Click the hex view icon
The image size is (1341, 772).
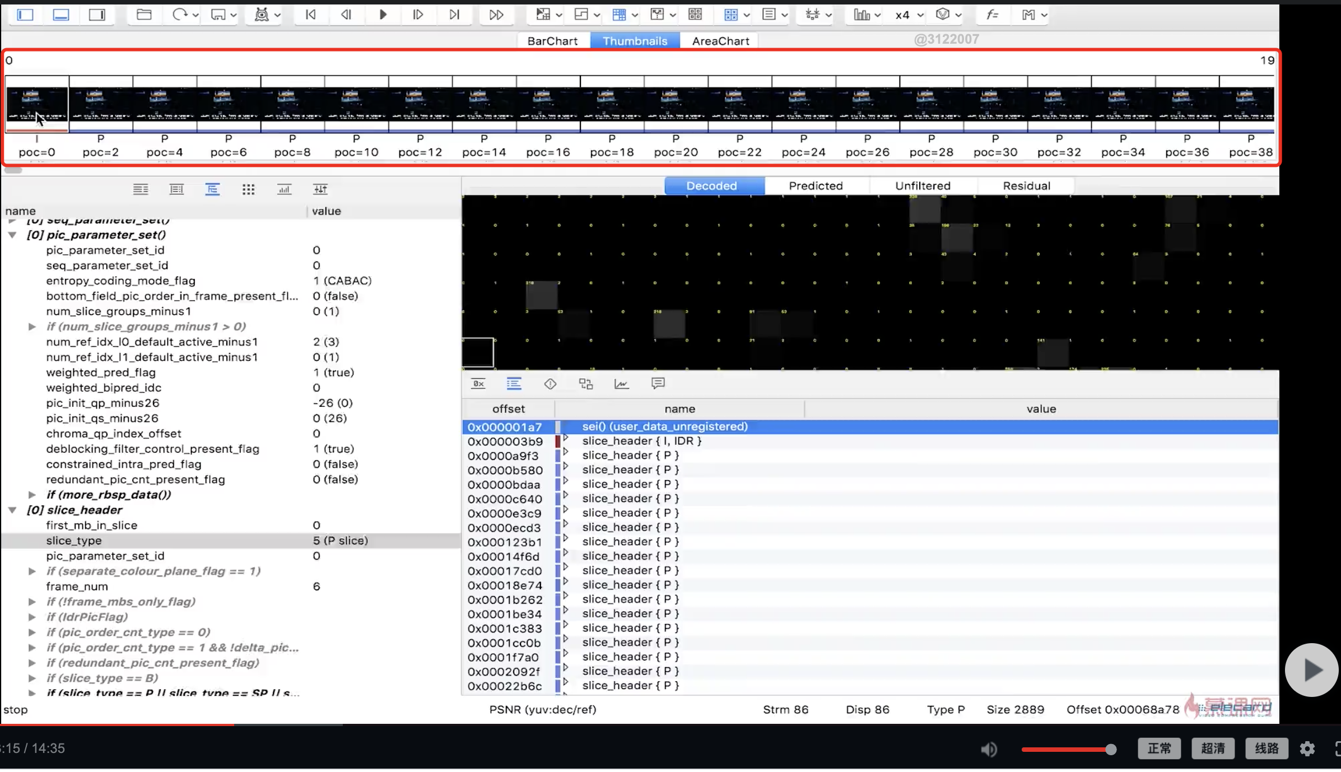tap(478, 384)
